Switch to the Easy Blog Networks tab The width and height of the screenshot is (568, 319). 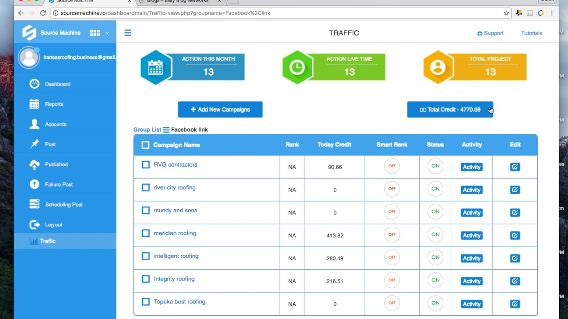click(180, 2)
